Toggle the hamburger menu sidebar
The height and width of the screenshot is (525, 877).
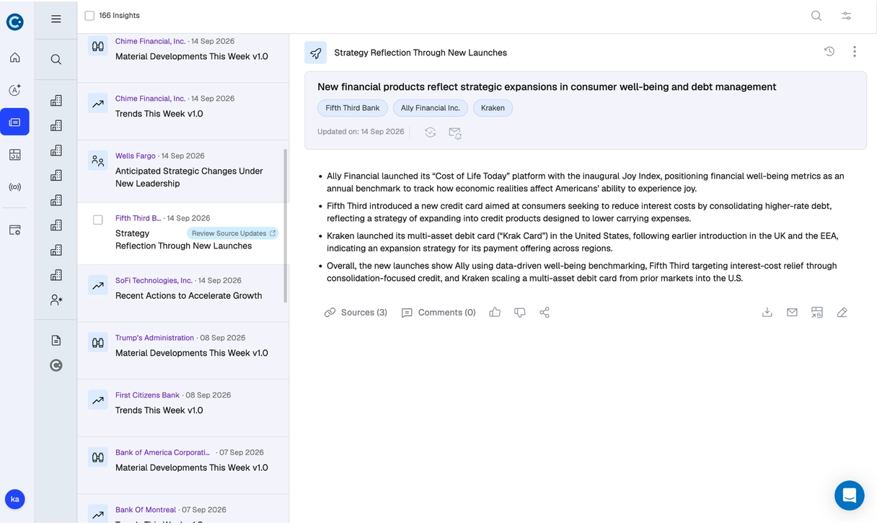coord(56,19)
